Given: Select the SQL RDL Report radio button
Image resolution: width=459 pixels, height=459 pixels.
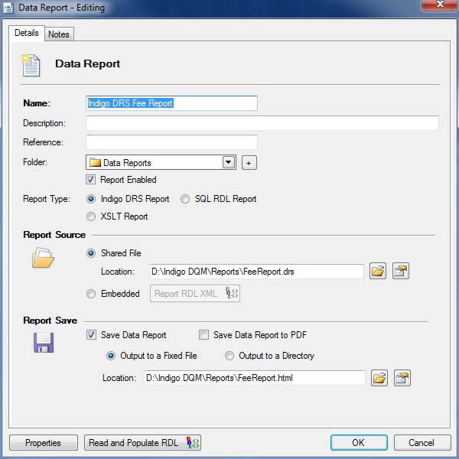Looking at the screenshot, I should tap(186, 199).
